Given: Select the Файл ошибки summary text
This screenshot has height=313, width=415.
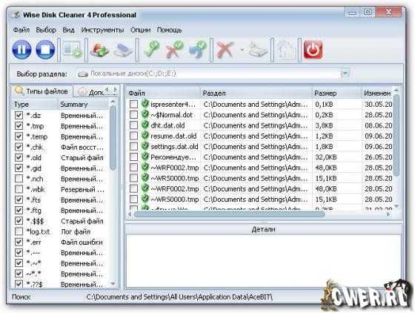Looking at the screenshot, I should [x=82, y=242].
